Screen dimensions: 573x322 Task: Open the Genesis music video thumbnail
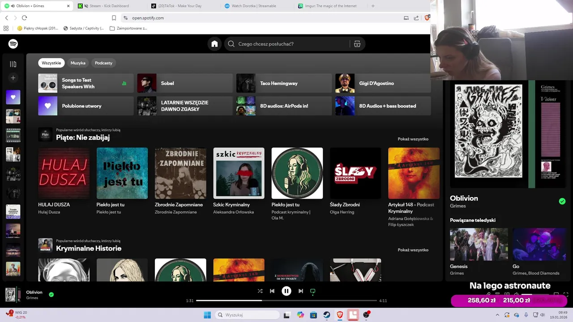[479, 244]
